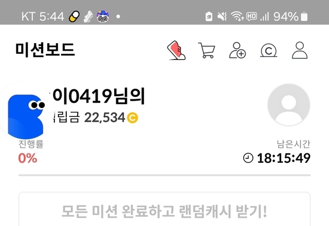Tap the 18:15:49 remaining time countdown

tap(284, 158)
